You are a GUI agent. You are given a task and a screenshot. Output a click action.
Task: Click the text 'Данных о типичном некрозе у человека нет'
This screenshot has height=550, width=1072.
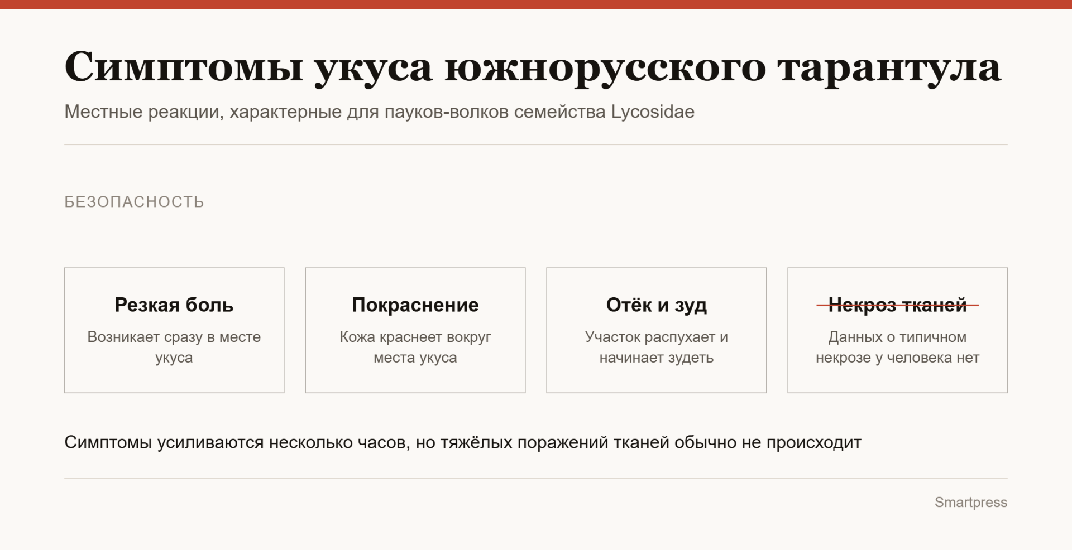click(x=898, y=347)
